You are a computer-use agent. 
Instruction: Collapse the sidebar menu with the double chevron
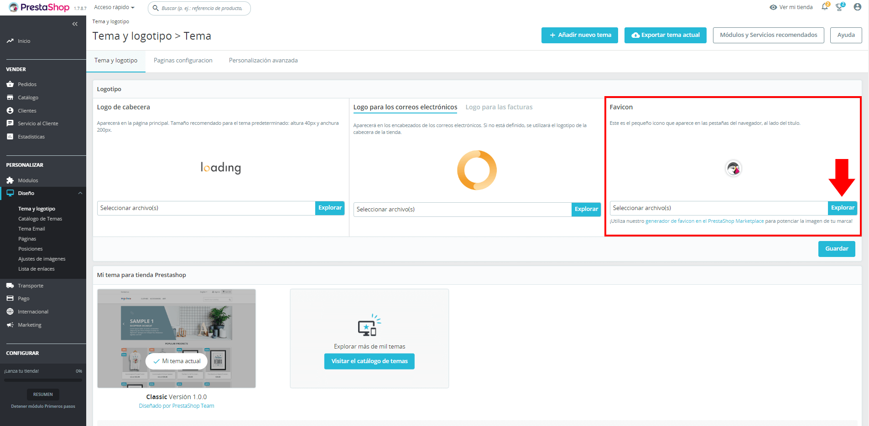pyautogui.click(x=75, y=24)
